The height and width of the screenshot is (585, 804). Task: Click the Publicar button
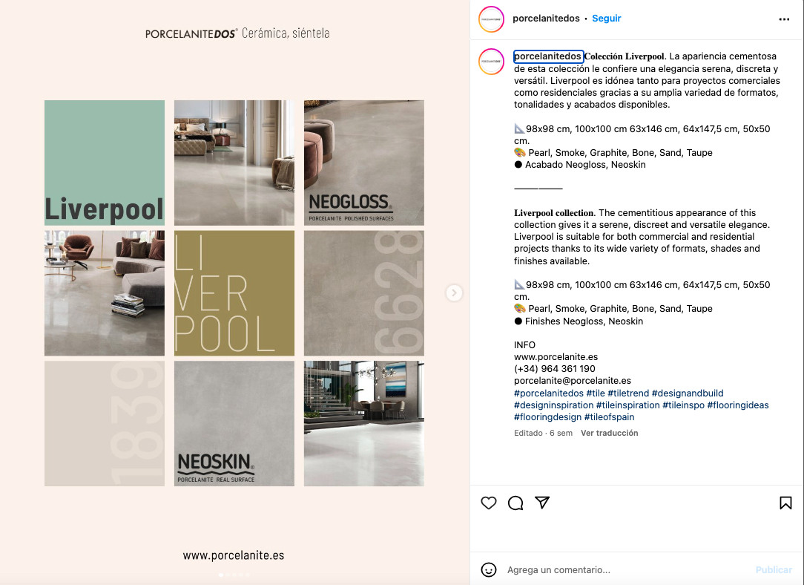(774, 569)
